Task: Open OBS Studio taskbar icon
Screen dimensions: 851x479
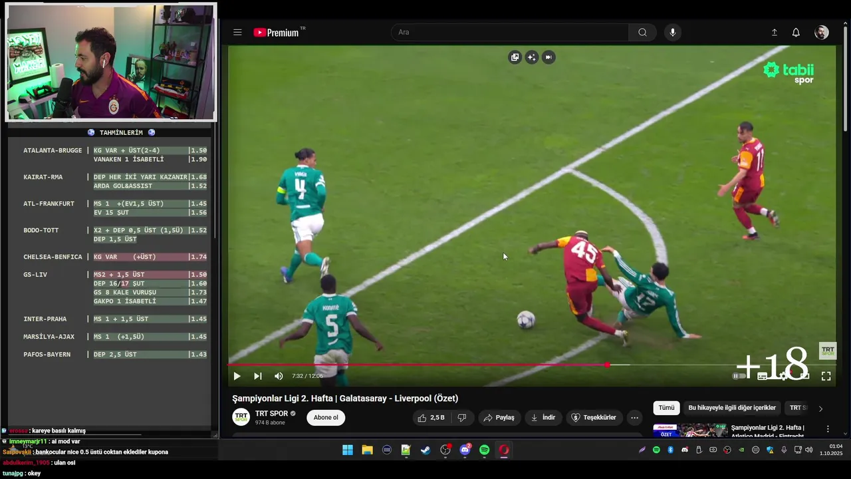Action: point(445,450)
